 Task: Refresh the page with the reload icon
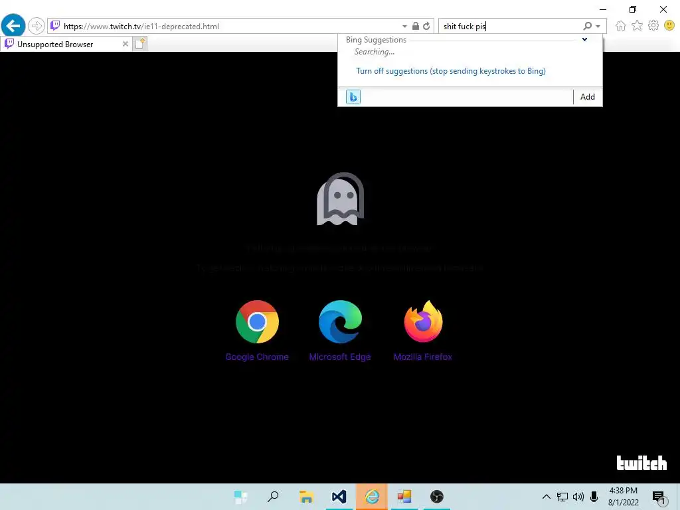[x=427, y=26]
